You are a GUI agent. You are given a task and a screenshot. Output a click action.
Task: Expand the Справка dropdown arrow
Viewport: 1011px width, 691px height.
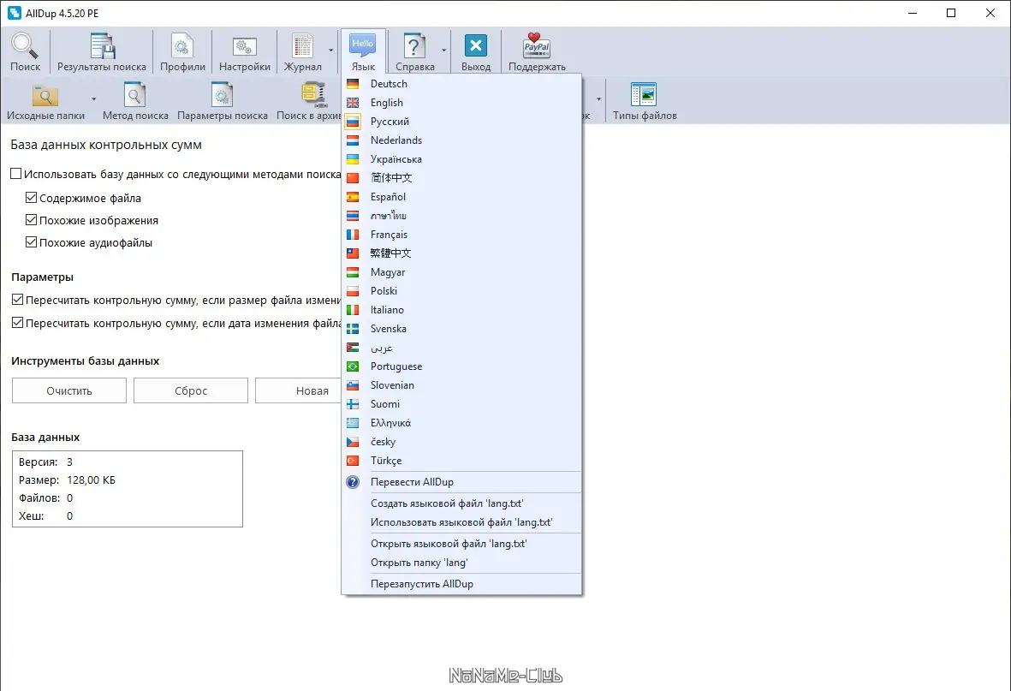443,51
